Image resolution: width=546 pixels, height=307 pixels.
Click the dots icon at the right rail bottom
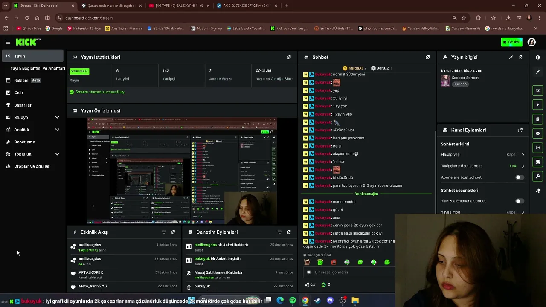click(537, 191)
